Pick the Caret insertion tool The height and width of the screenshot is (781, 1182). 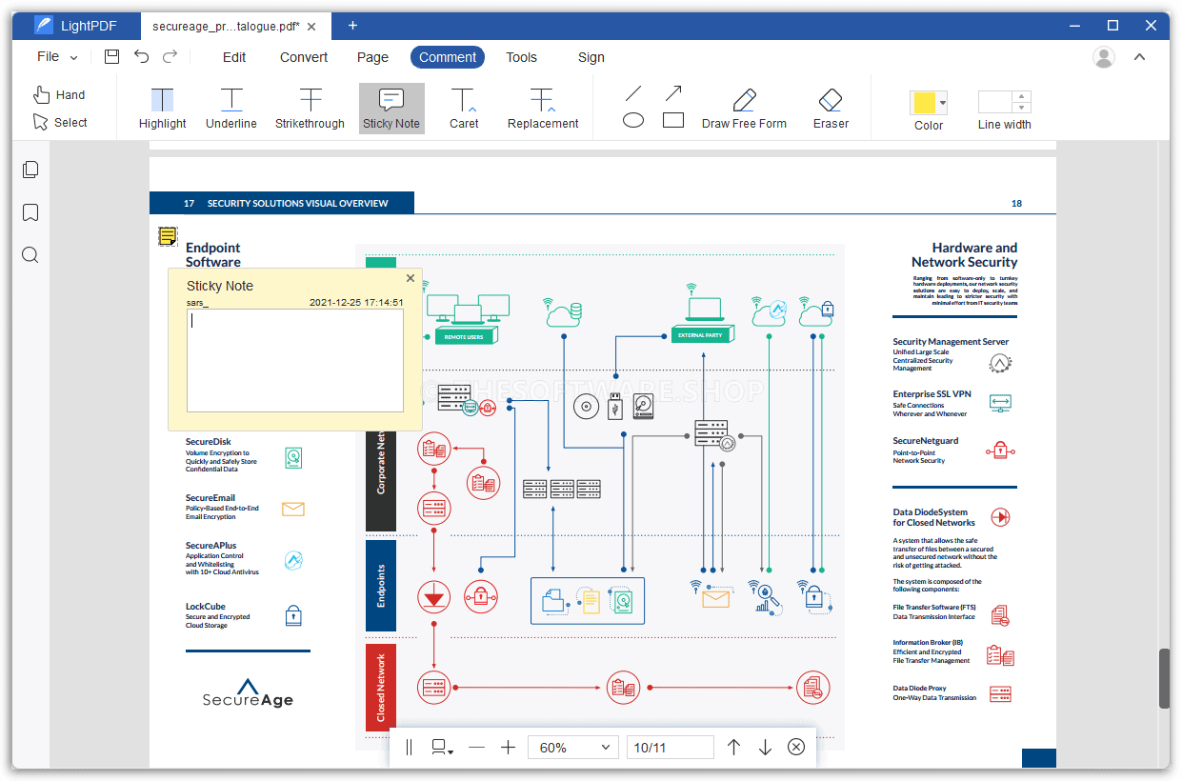[464, 108]
